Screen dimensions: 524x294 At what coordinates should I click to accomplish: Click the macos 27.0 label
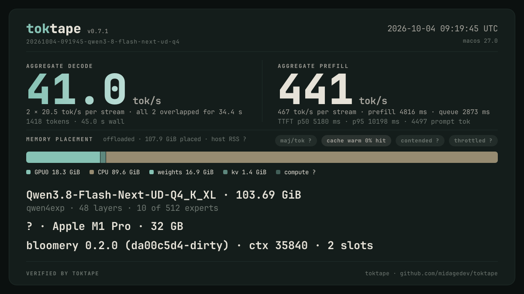480,41
